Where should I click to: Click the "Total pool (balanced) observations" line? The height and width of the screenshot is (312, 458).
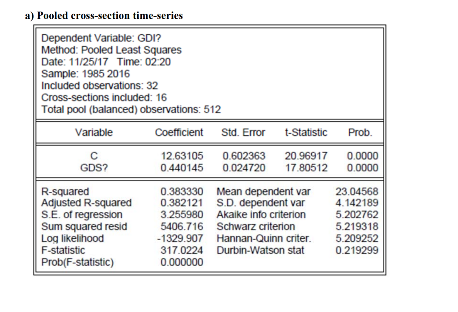[x=131, y=109]
